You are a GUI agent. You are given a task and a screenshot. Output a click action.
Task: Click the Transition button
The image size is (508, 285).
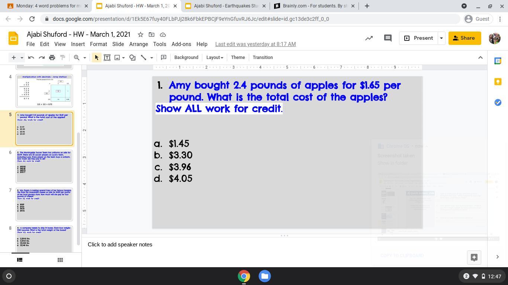tap(263, 58)
